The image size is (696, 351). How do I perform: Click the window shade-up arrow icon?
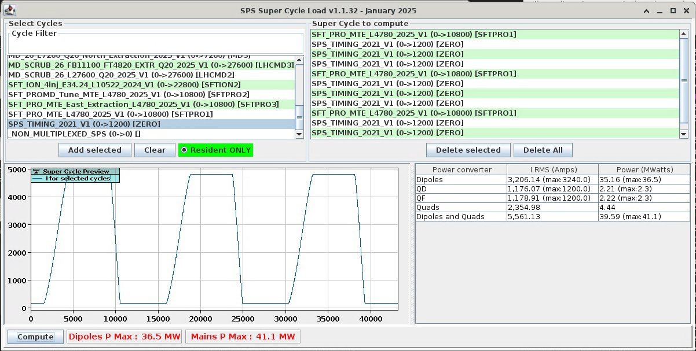pos(647,10)
